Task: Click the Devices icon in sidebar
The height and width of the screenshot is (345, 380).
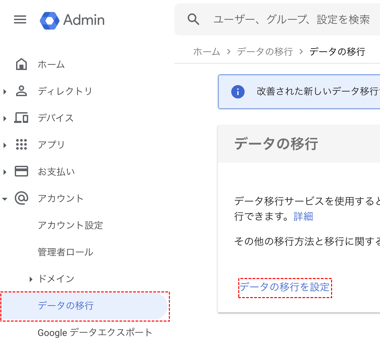Action: coord(21,118)
